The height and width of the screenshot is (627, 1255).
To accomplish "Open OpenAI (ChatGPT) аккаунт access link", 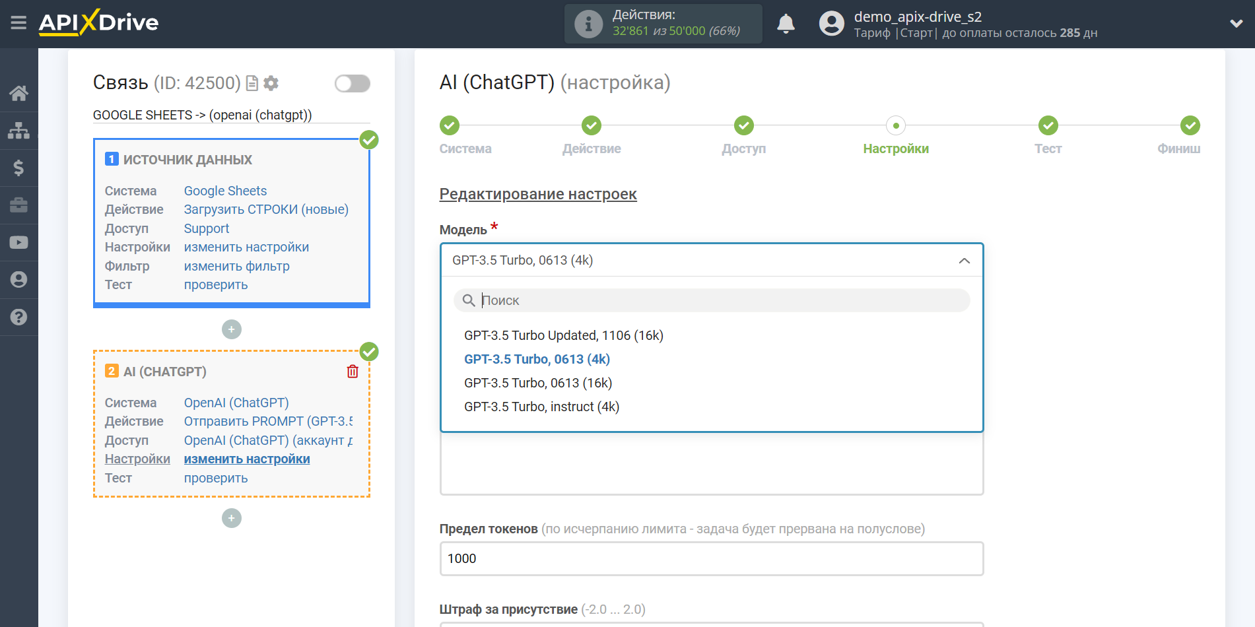I will [x=268, y=440].
